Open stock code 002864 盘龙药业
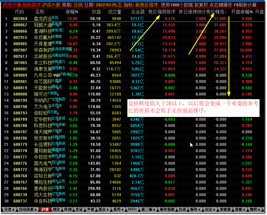The image size is (267, 215). 20,19
